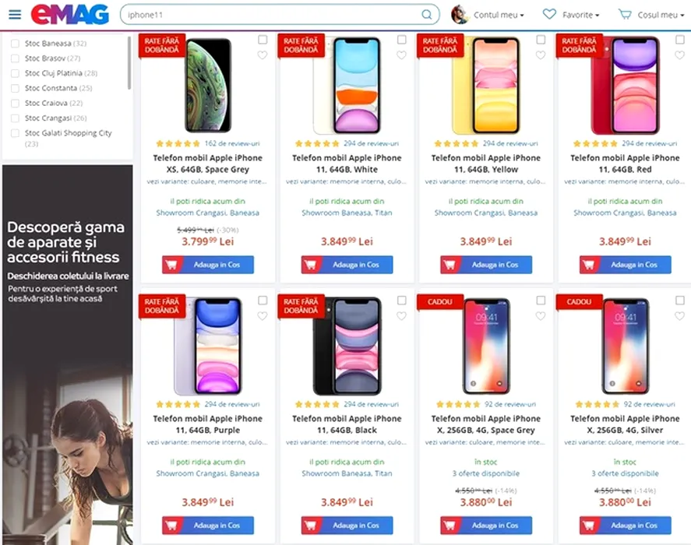The image size is (691, 545).
Task: Open the hamburger menu icon
Action: tap(15, 15)
